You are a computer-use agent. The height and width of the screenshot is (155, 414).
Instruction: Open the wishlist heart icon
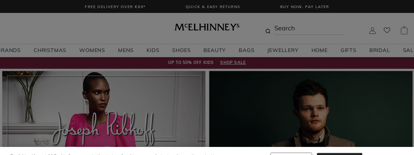[387, 30]
